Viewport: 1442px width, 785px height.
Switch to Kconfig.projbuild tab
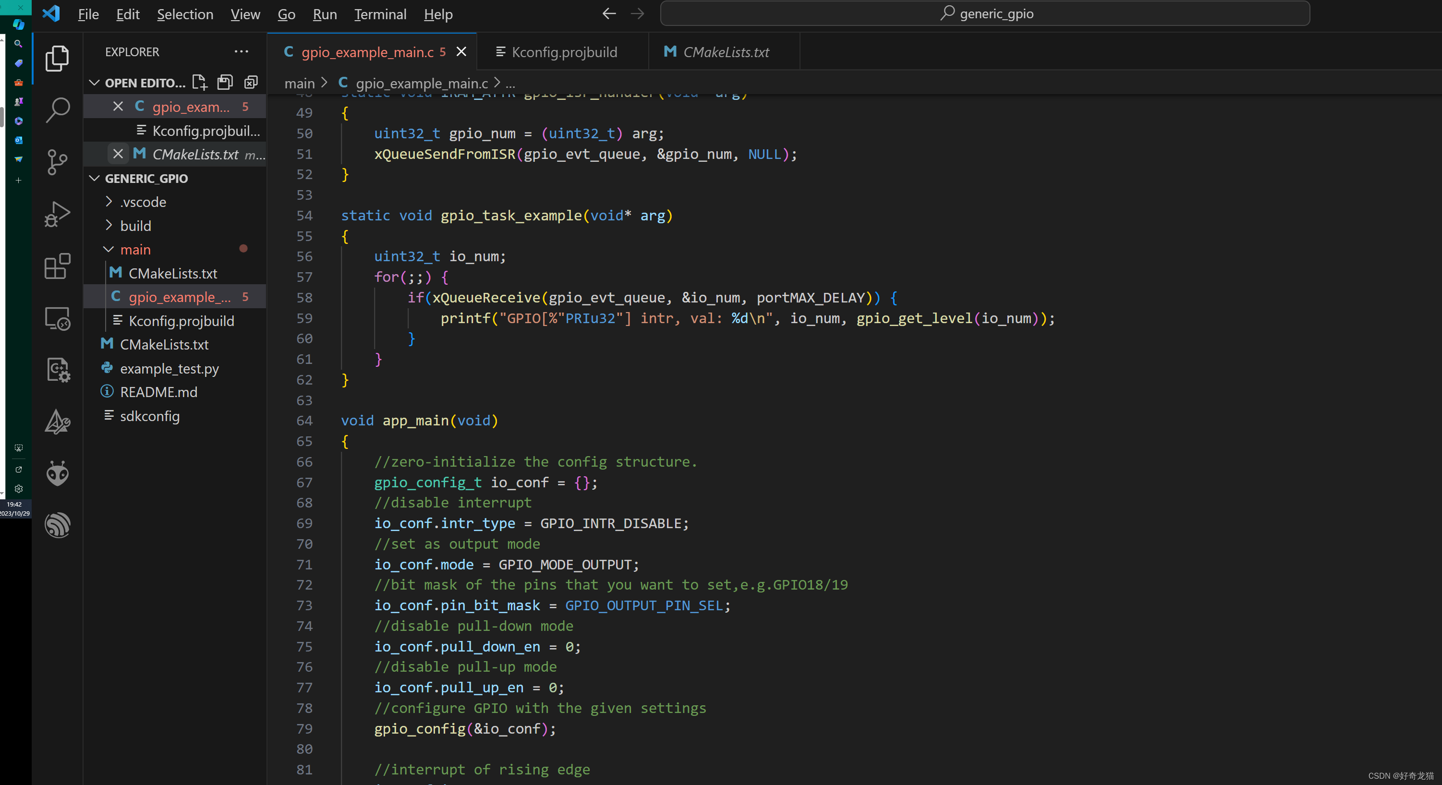point(564,52)
